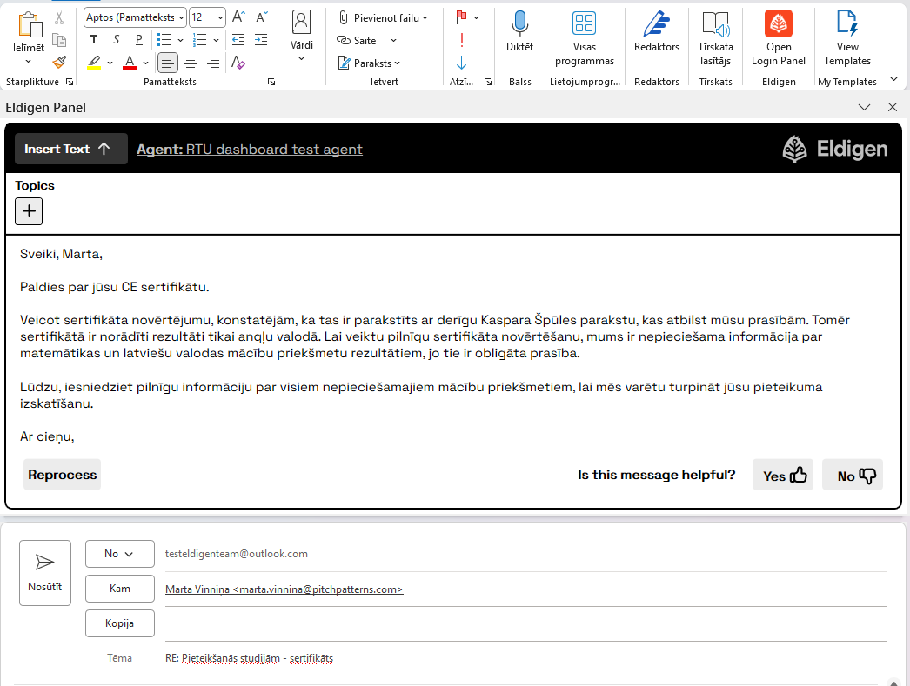Open Tīrskata lasītājs reader
Image resolution: width=910 pixels, height=686 pixels.
coord(716,38)
